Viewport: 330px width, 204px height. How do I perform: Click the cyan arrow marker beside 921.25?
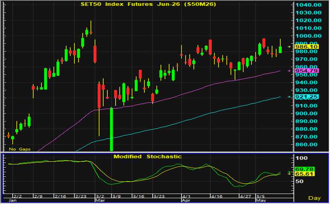[x=289, y=97]
